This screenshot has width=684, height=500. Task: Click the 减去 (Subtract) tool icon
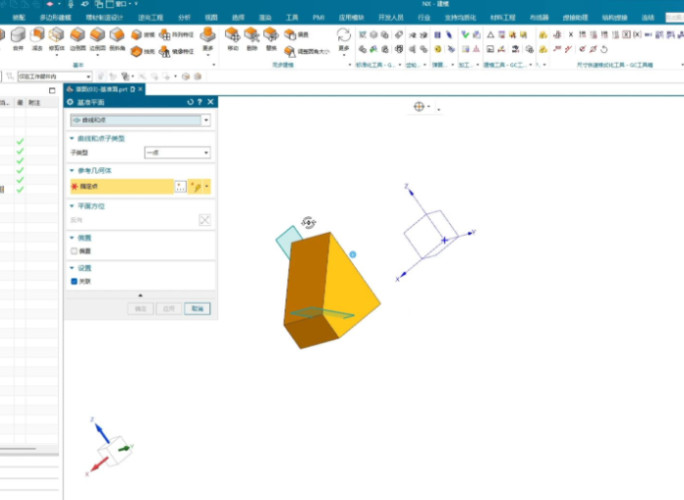tap(37, 35)
